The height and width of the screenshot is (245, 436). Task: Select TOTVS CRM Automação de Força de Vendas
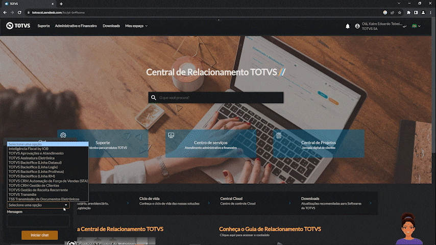[47, 181]
